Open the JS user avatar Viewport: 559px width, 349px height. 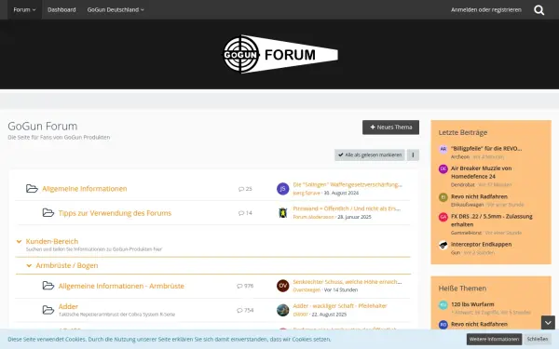pos(282,189)
